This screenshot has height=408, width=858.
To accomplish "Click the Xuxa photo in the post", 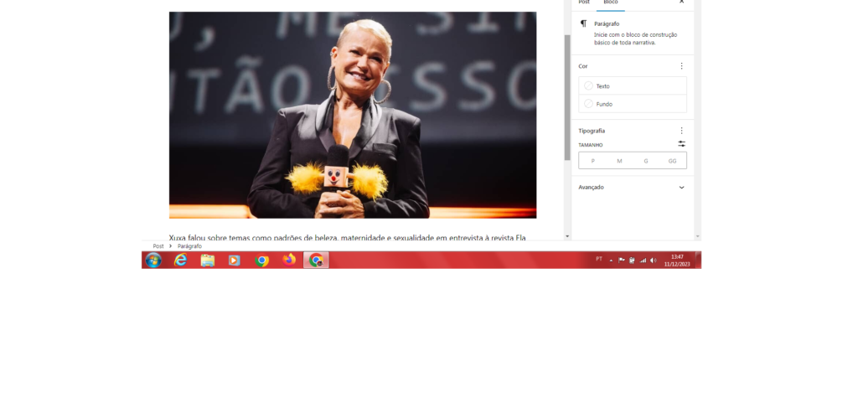I will click(x=353, y=115).
